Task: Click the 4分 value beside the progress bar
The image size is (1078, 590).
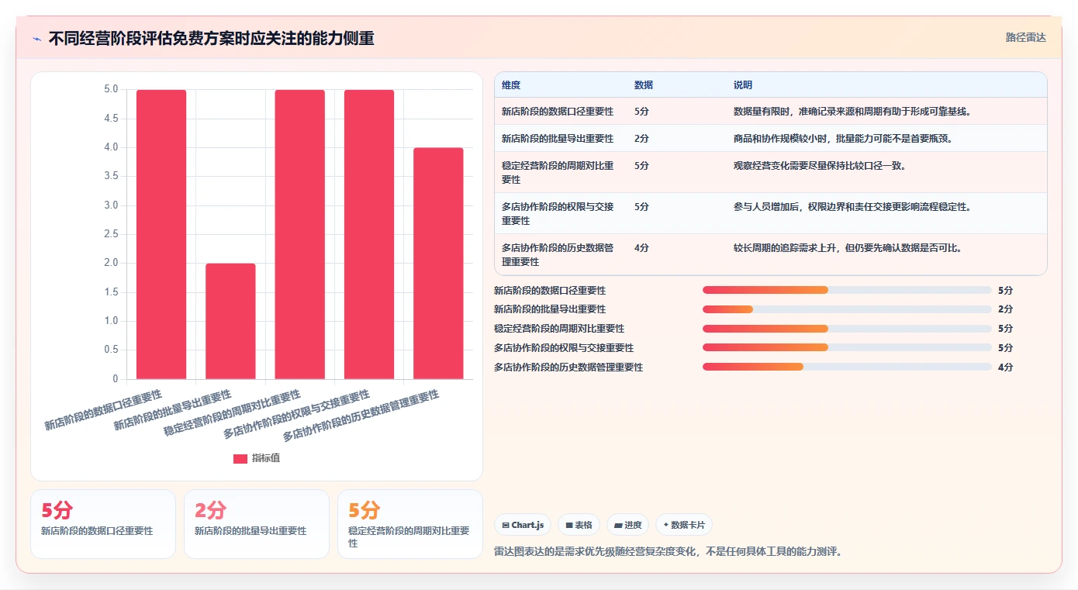Action: (x=1005, y=367)
